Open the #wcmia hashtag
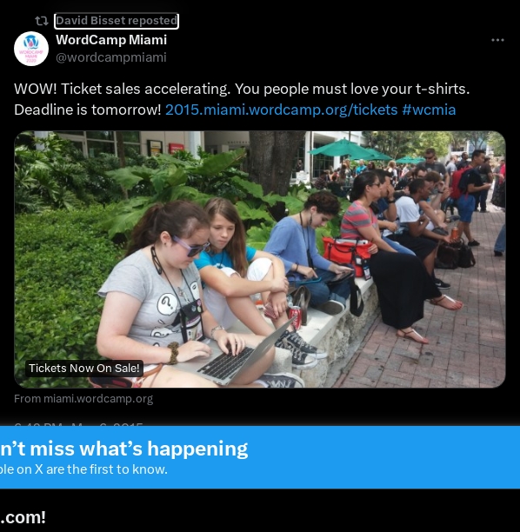 point(429,110)
